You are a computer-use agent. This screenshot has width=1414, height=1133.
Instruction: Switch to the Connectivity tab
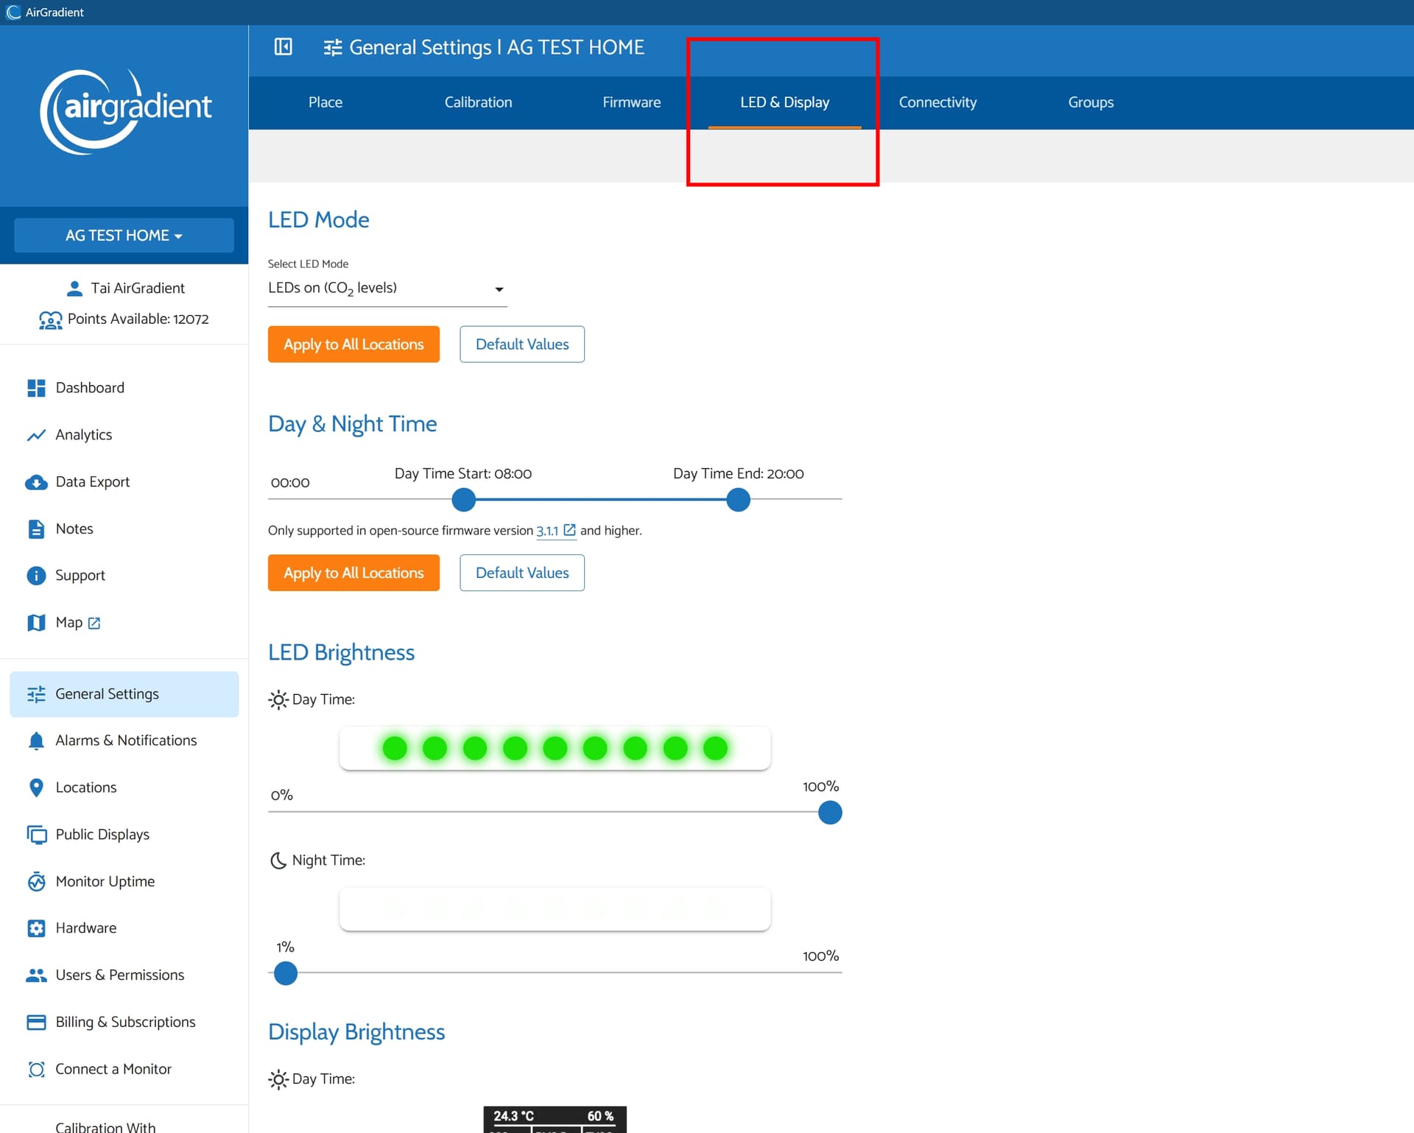click(x=938, y=102)
